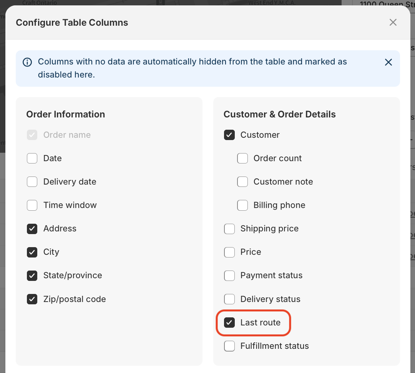The height and width of the screenshot is (373, 415).
Task: Dismiss the hidden columns info banner
Action: 388,62
